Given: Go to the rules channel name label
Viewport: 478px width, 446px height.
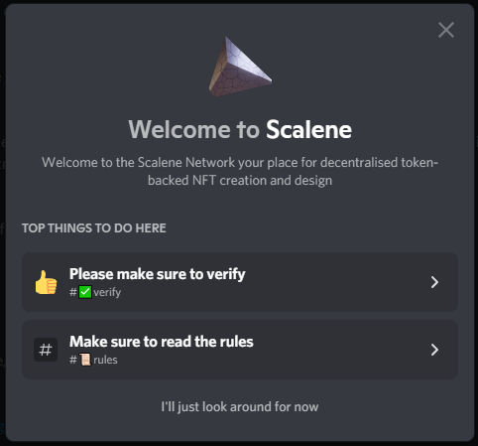Looking at the screenshot, I should (x=105, y=360).
